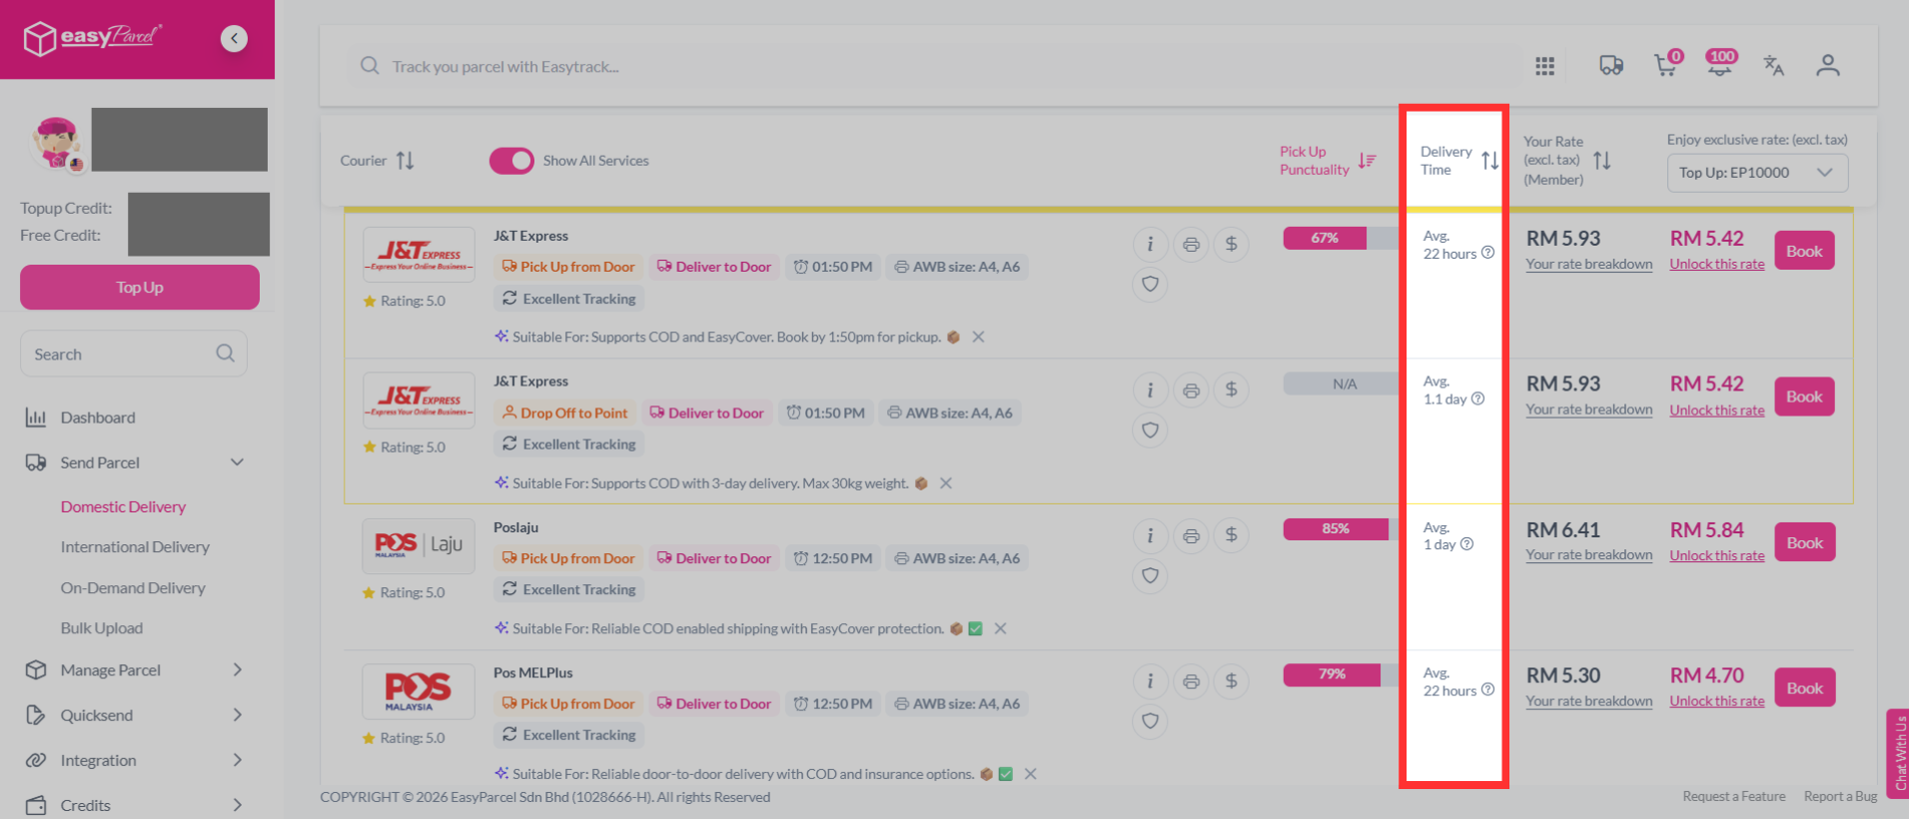Open the apps grid menu
Viewport: 1909px width, 819px height.
pyautogui.click(x=1544, y=66)
